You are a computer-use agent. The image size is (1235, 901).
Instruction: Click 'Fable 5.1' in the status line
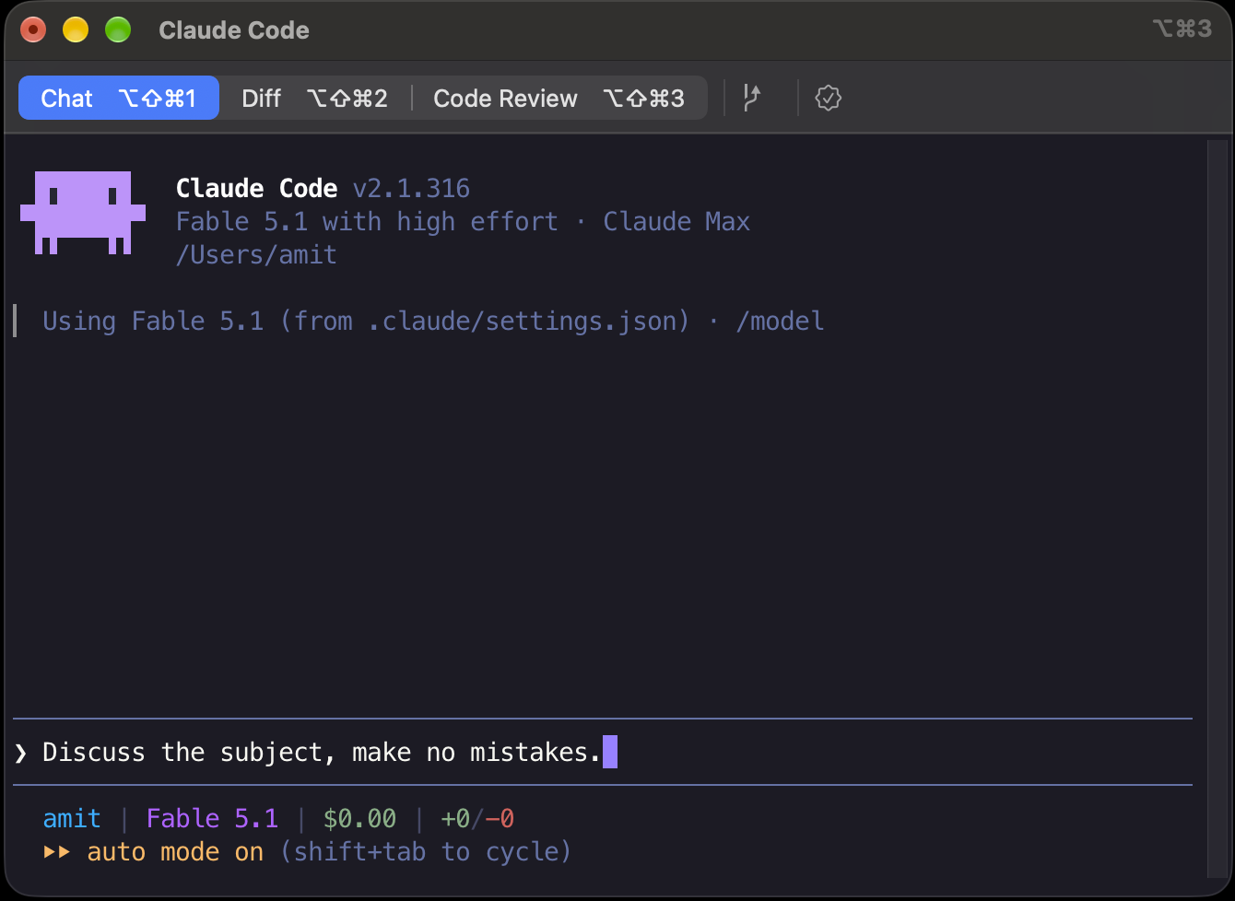(x=212, y=819)
